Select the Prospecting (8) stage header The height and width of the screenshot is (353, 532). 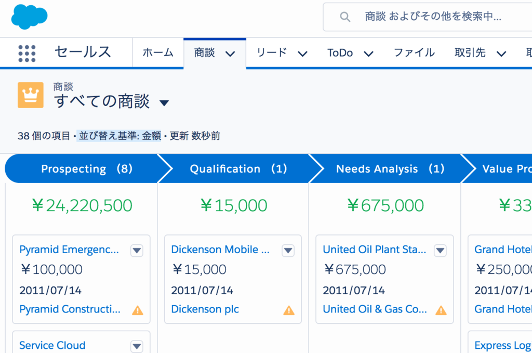tap(87, 168)
